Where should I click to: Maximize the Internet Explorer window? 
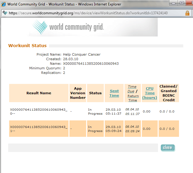(x=182, y=3)
